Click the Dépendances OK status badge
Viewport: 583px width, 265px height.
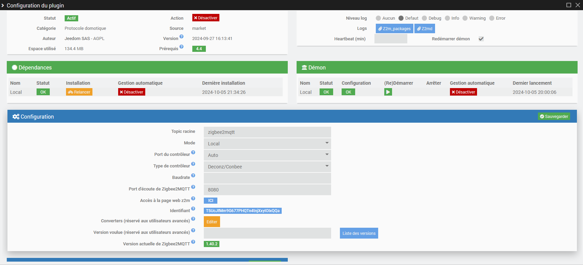click(43, 92)
